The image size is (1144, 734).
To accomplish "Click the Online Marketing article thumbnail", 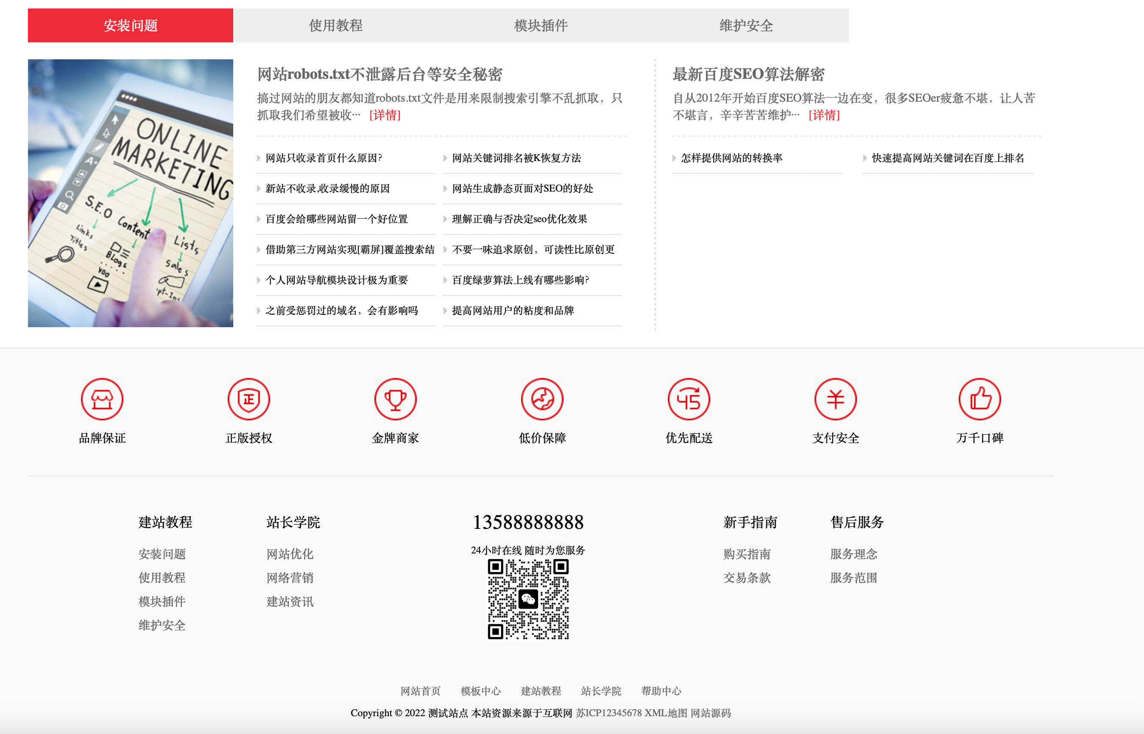I will 131,193.
